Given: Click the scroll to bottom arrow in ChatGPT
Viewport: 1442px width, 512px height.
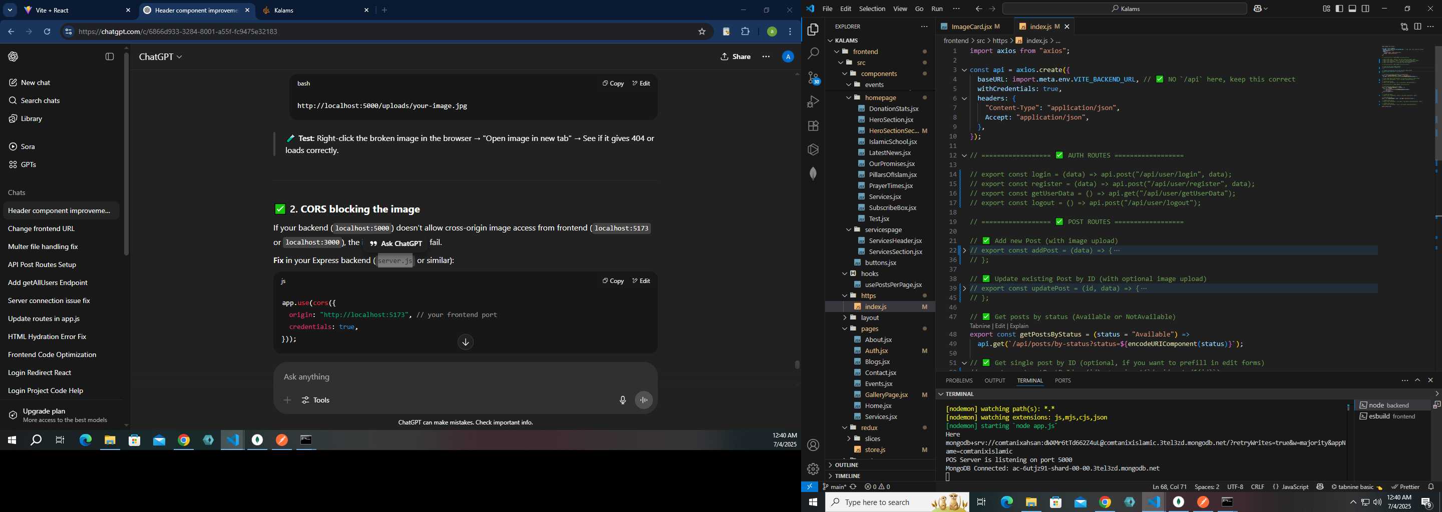Looking at the screenshot, I should click(465, 342).
